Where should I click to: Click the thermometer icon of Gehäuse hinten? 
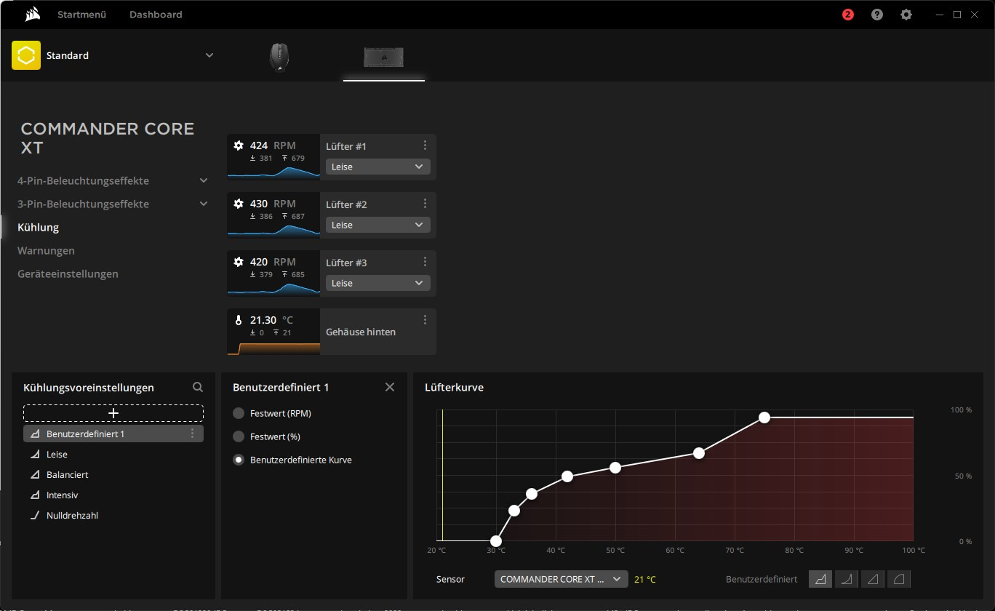239,320
